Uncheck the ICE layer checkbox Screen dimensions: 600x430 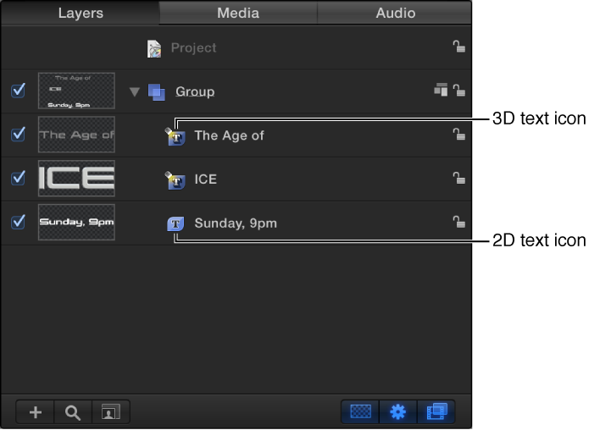[18, 178]
